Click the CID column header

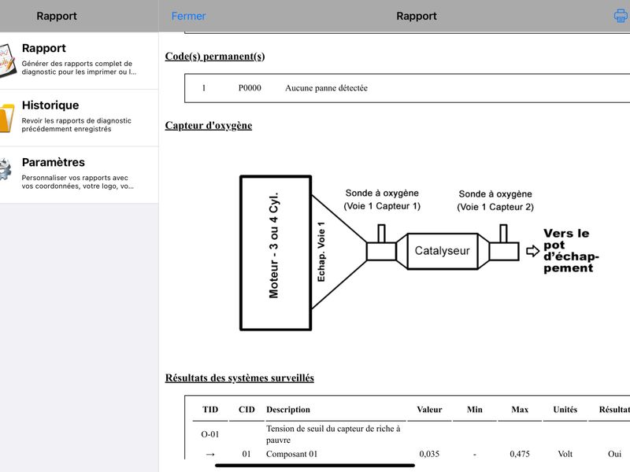click(x=246, y=409)
